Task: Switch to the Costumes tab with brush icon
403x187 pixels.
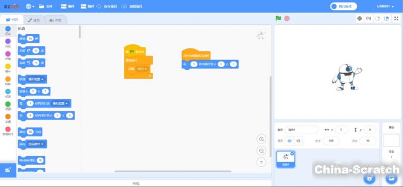Action: coord(34,20)
